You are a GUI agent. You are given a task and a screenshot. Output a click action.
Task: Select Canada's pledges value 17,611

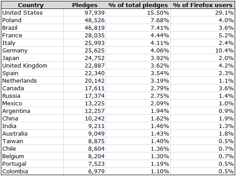[85, 88]
